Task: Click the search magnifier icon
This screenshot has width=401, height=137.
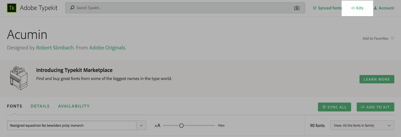Action: 72,8
